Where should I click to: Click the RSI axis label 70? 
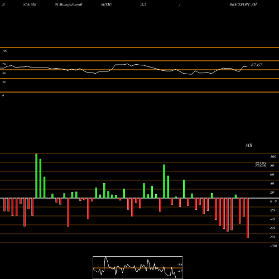[x=4, y=64]
